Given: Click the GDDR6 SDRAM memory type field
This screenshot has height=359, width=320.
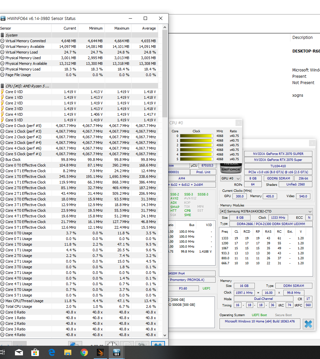Looking at the screenshot, I should [x=278, y=179].
